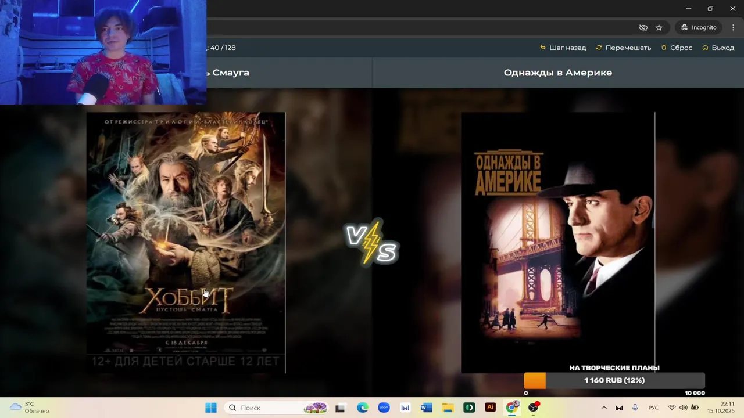This screenshot has width=744, height=418.
Task: Expand the hidden system tray icons
Action: [x=603, y=408]
